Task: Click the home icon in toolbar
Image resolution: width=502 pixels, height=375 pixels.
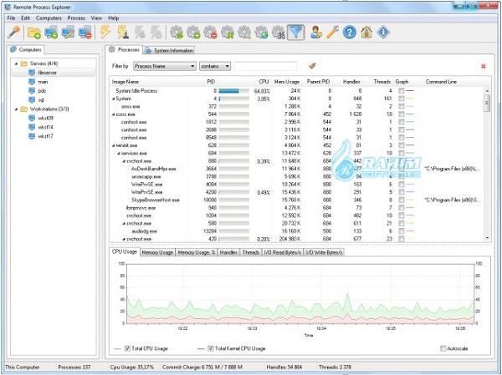Action: click(x=366, y=33)
